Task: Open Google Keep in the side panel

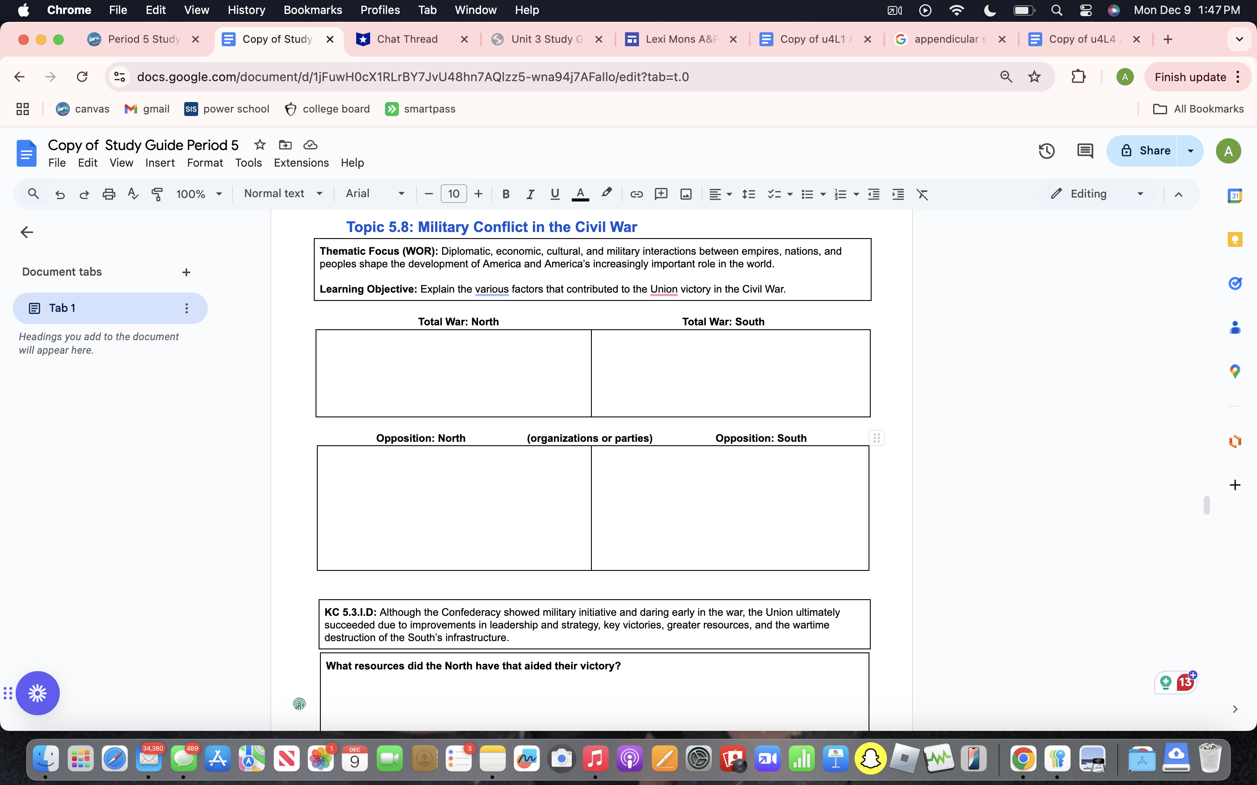Action: coord(1235,239)
